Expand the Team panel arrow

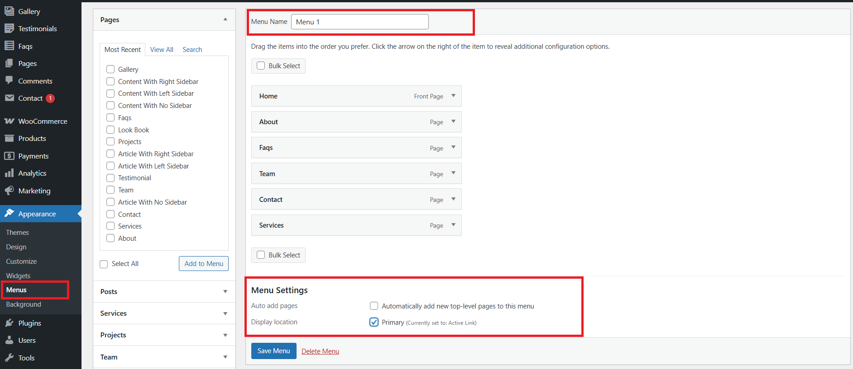tap(225, 357)
